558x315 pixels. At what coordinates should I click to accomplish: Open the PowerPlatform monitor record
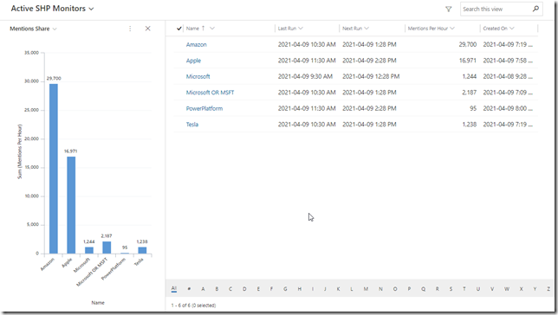(x=204, y=108)
